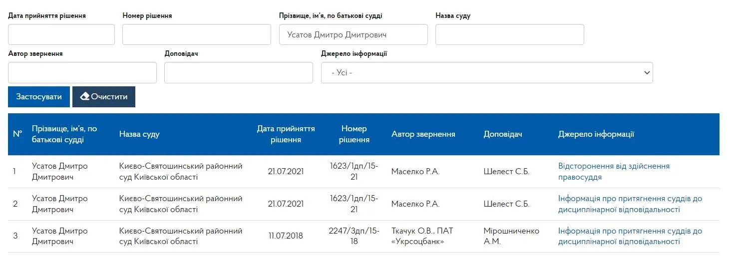Edit the judge name field with Усатов
This screenshot has width=732, height=270.
[354, 34]
